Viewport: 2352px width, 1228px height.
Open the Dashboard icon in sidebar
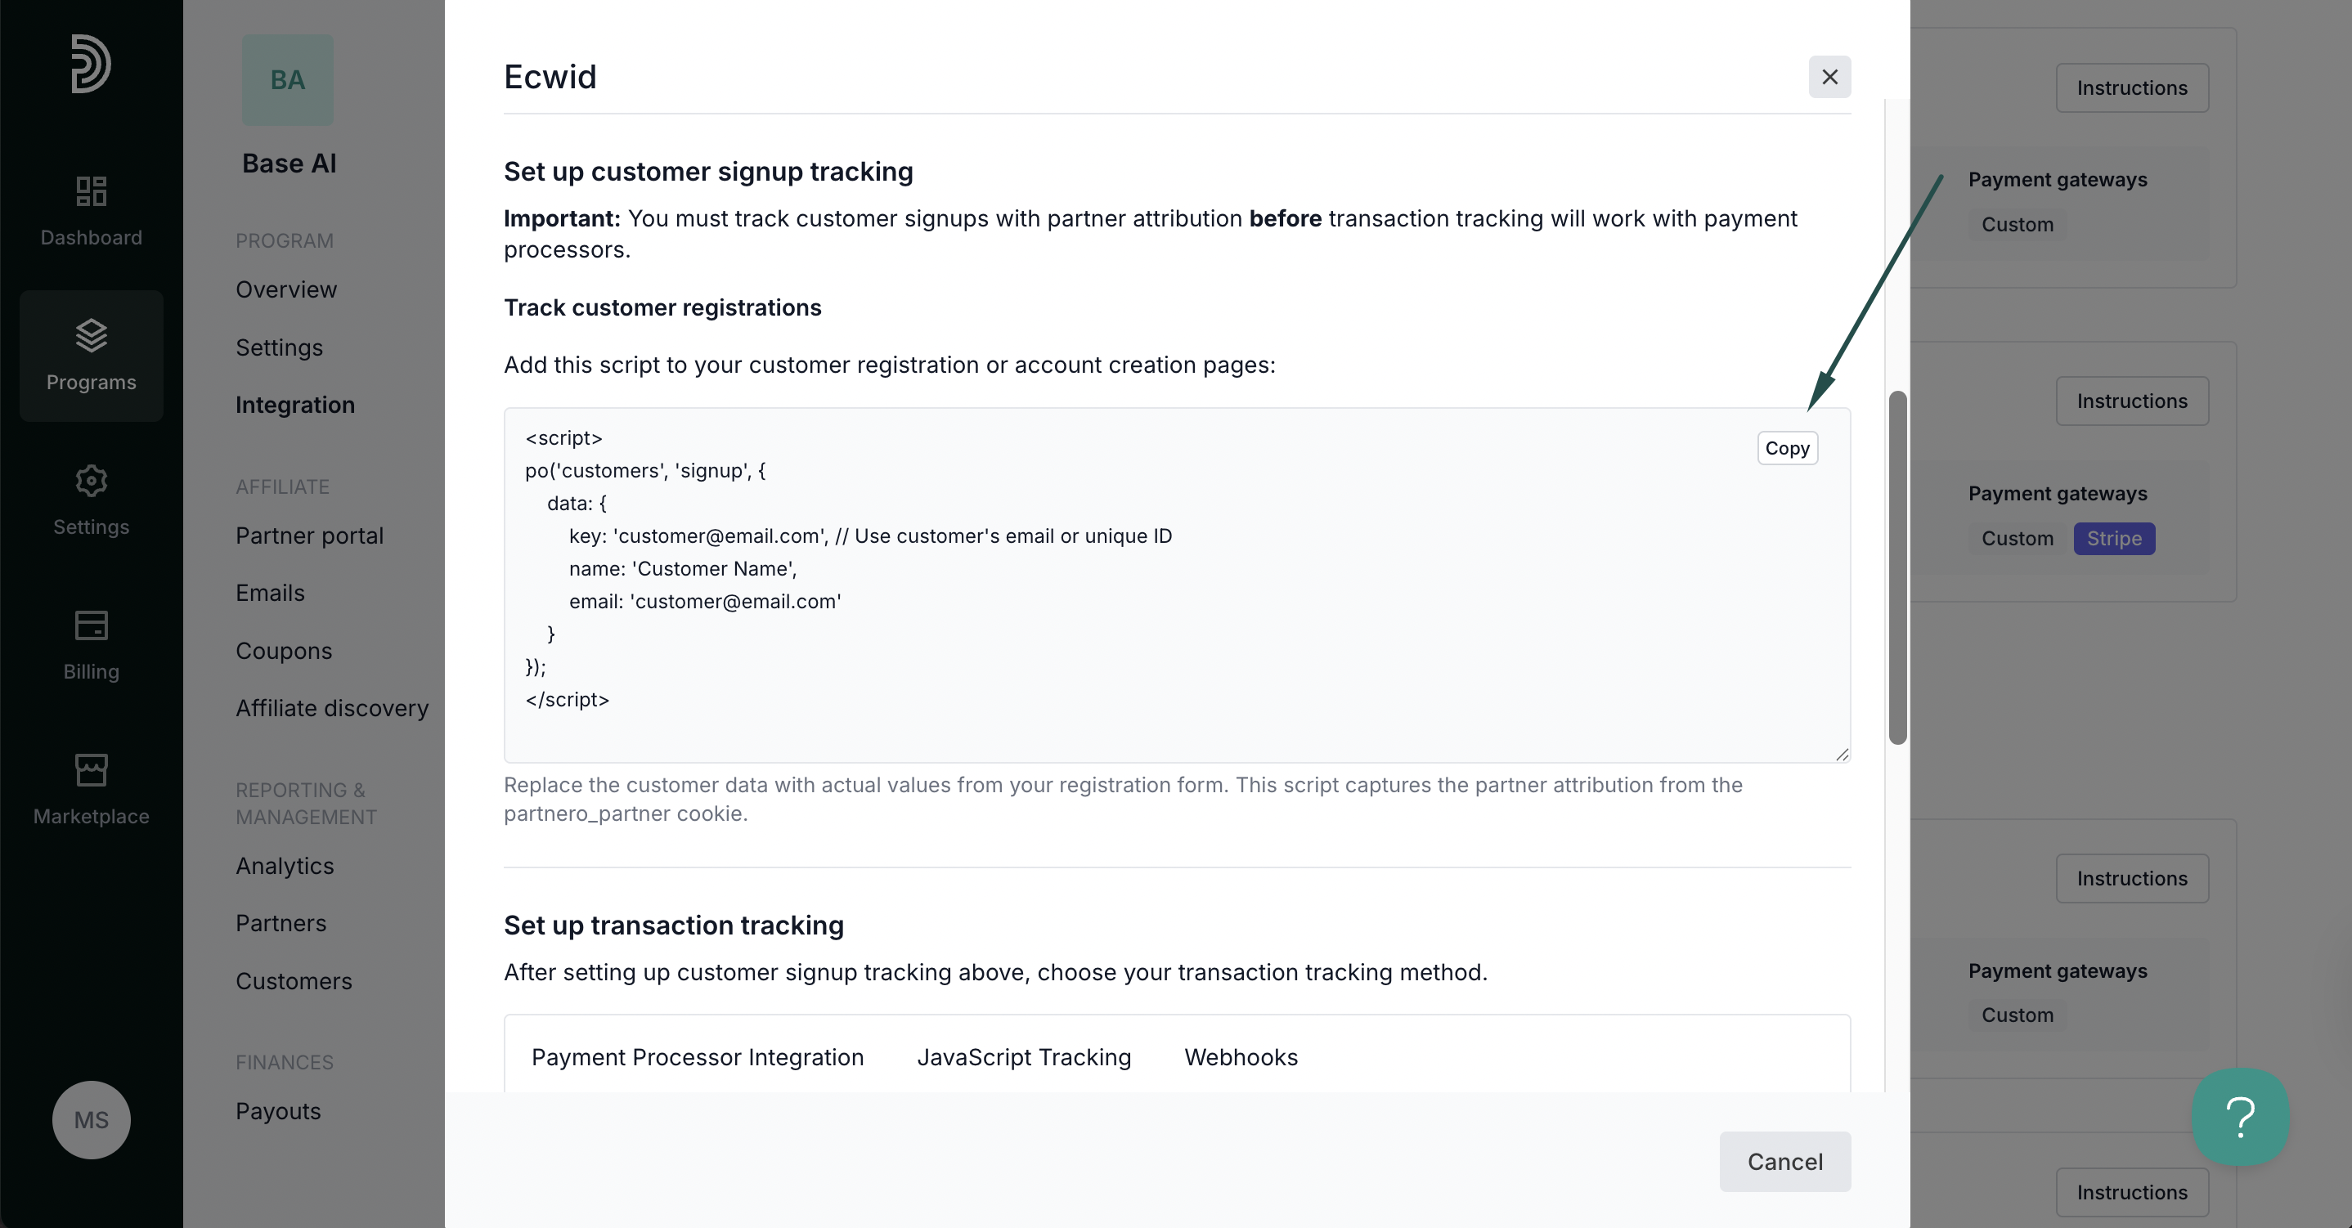pyautogui.click(x=92, y=190)
